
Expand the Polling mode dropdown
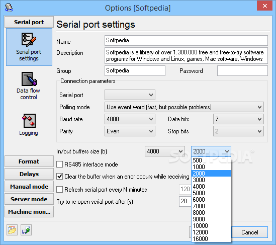pos(184,107)
